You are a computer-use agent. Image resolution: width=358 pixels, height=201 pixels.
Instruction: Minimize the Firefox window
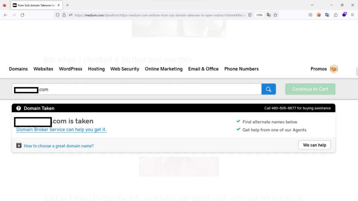[x=331, y=5]
